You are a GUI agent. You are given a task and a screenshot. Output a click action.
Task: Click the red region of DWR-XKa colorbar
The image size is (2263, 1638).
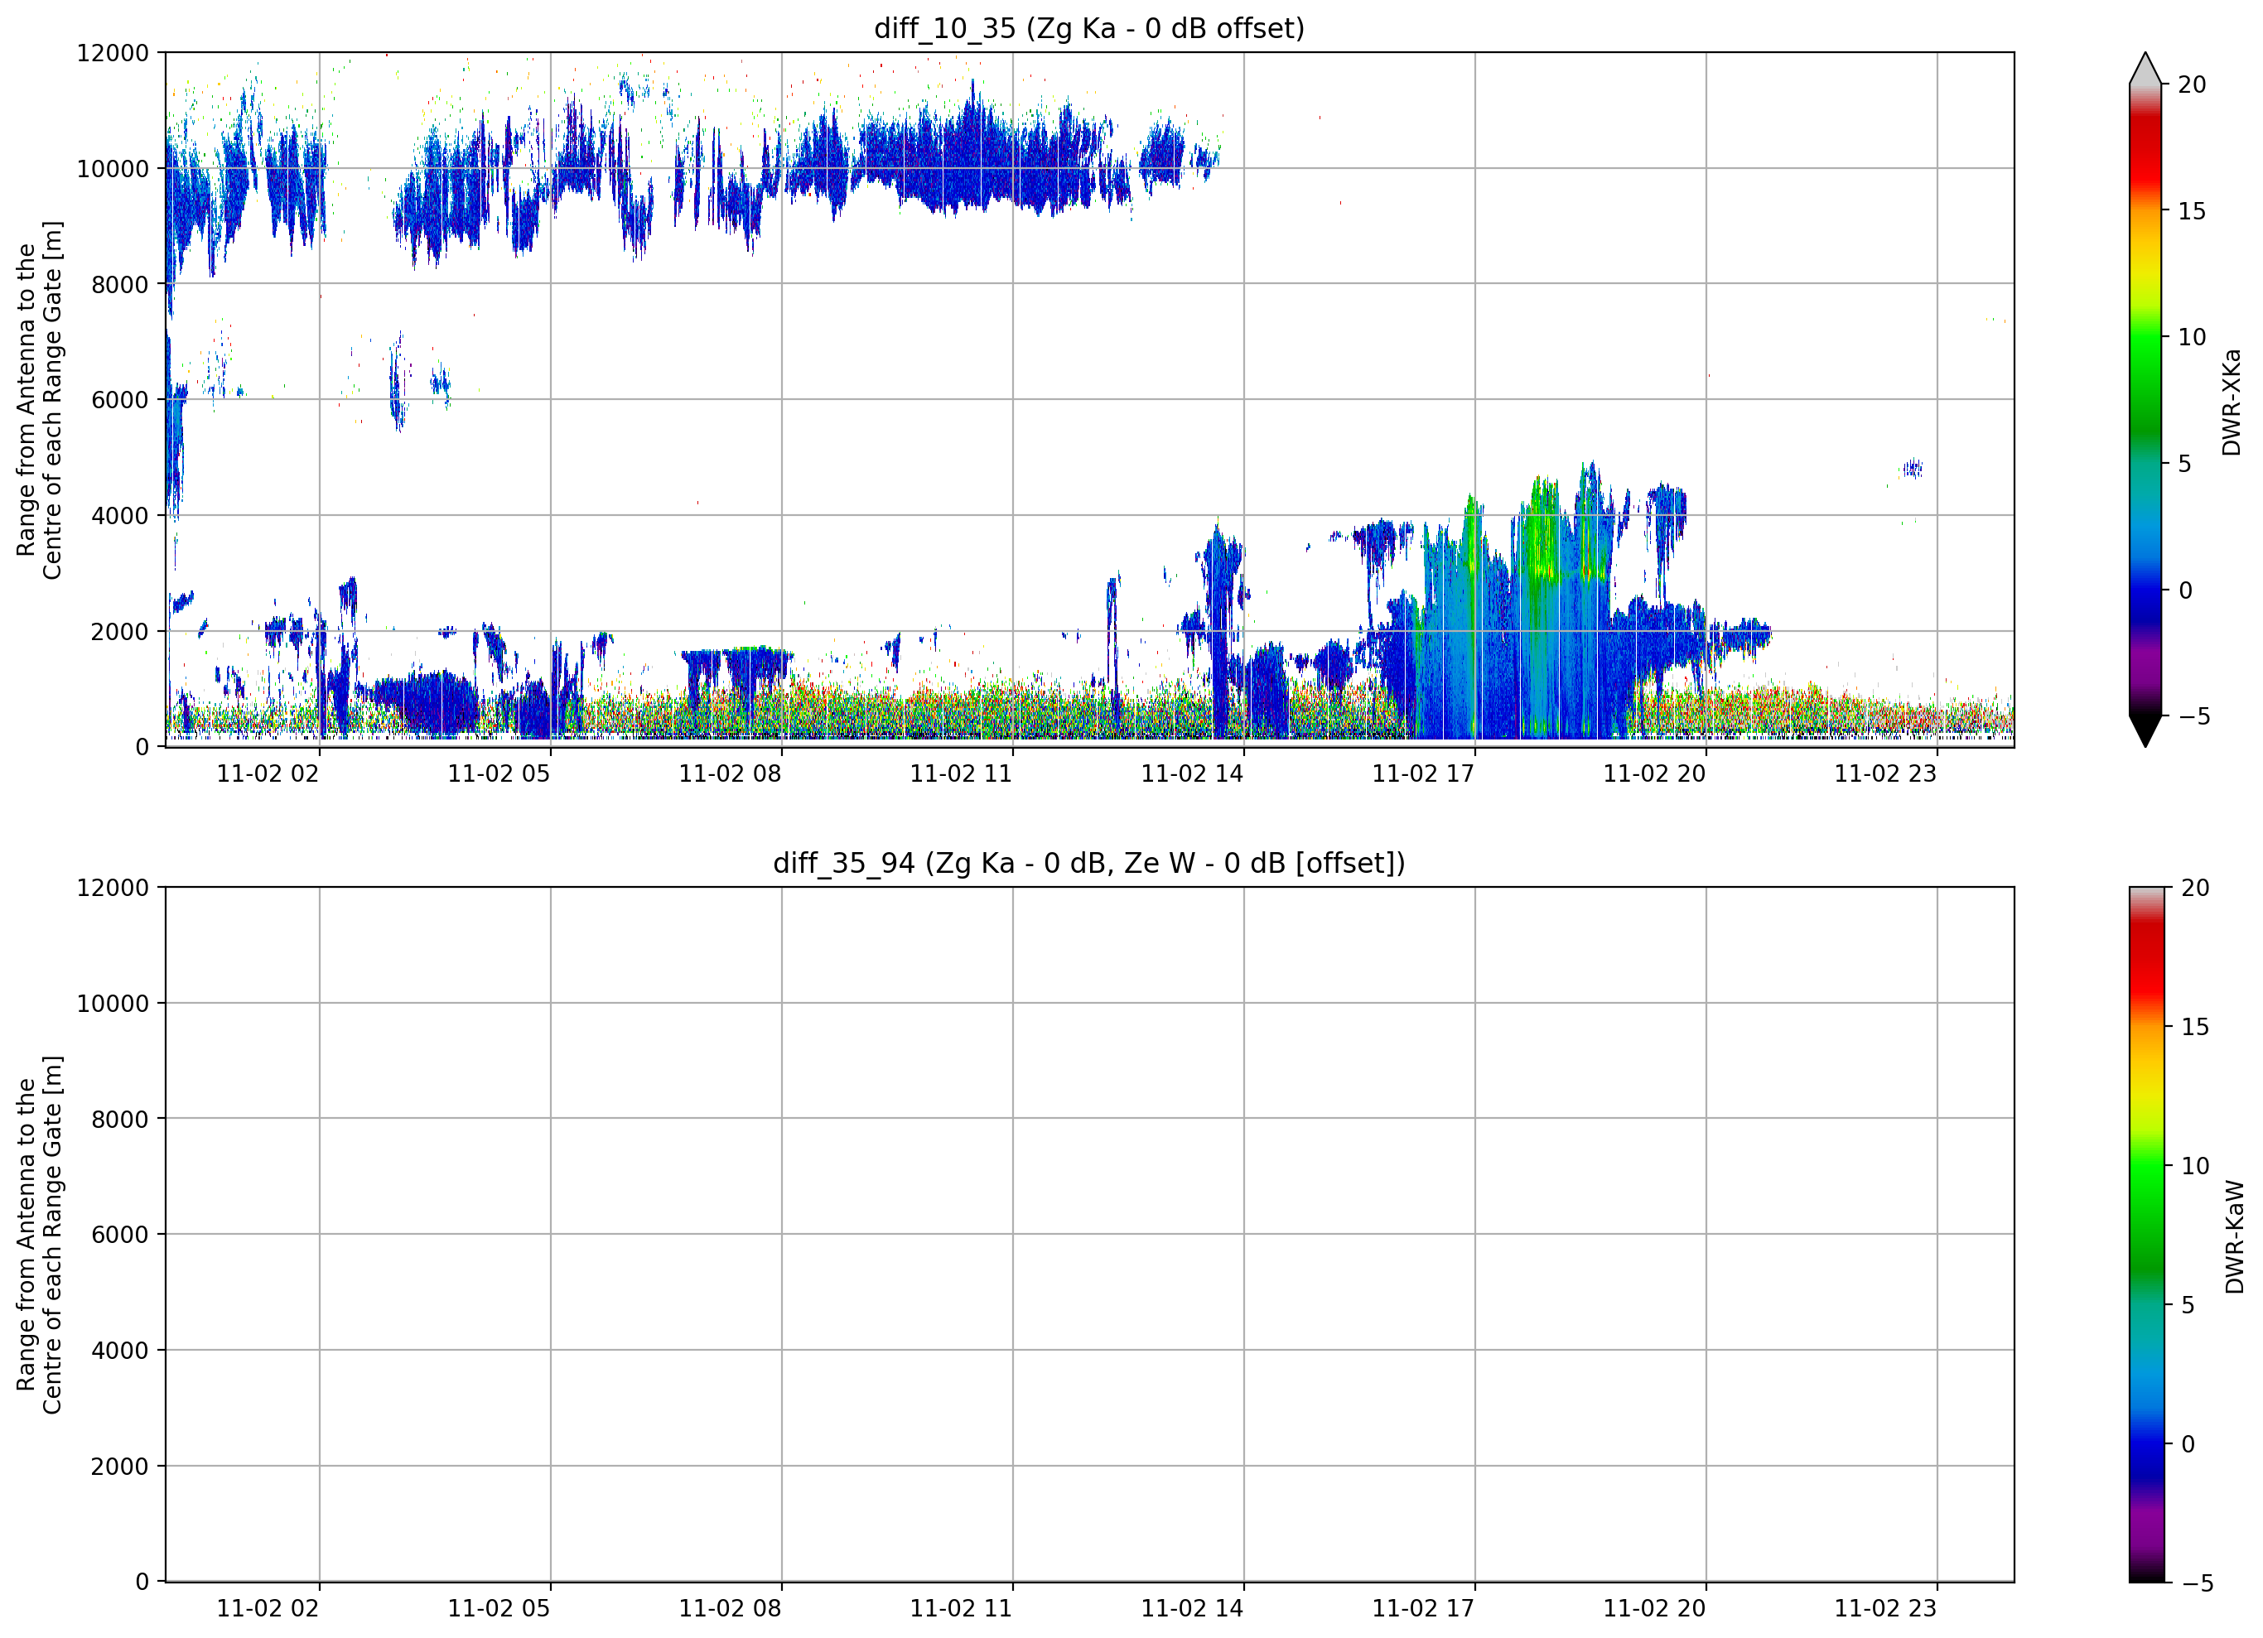tap(2145, 160)
